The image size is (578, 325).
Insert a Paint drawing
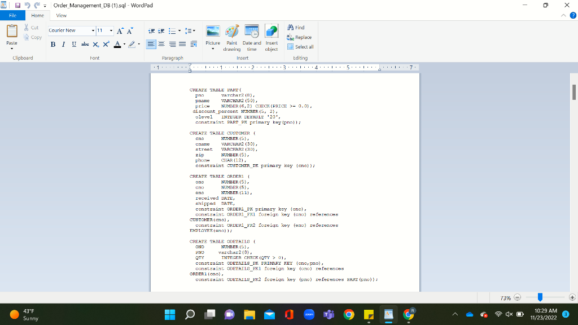tap(232, 38)
